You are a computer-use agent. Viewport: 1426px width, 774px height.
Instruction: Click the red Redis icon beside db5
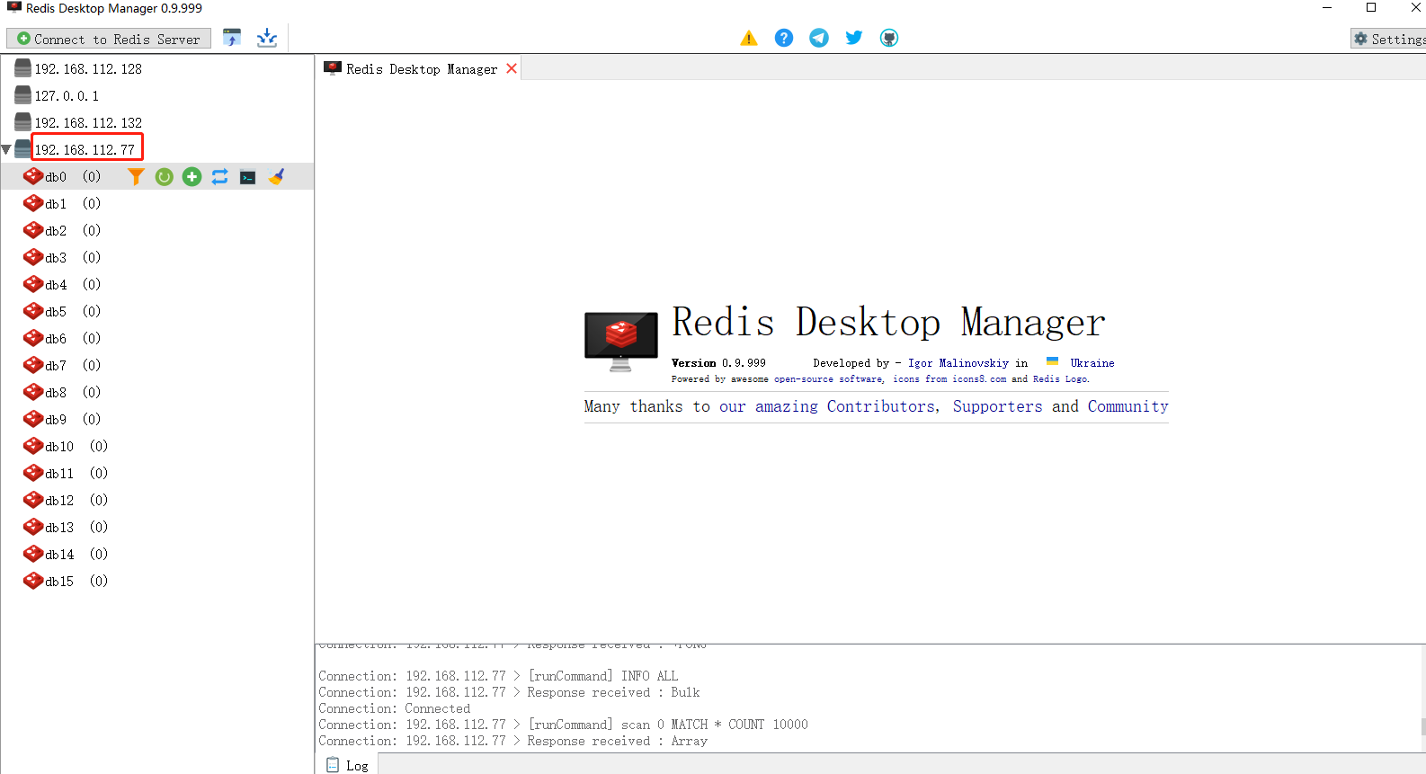click(x=33, y=311)
